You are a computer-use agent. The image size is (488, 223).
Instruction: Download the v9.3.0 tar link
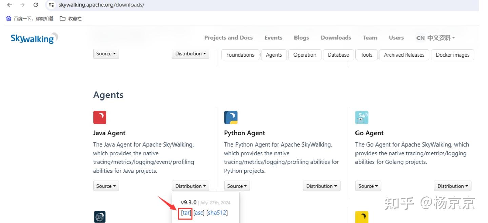[x=186, y=213]
